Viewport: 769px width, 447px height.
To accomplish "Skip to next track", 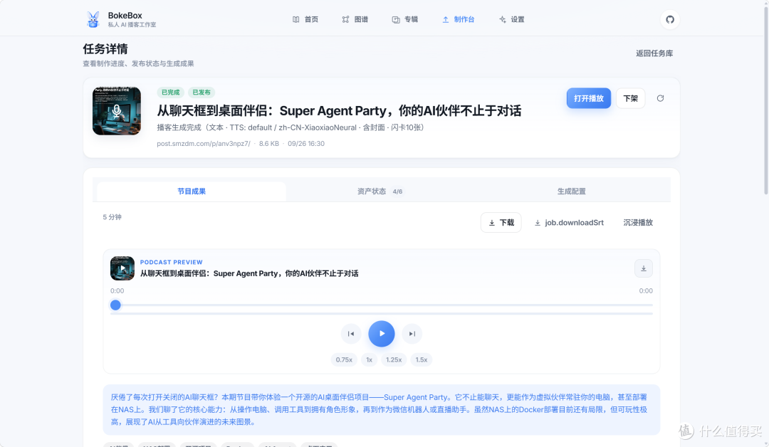I will (412, 334).
